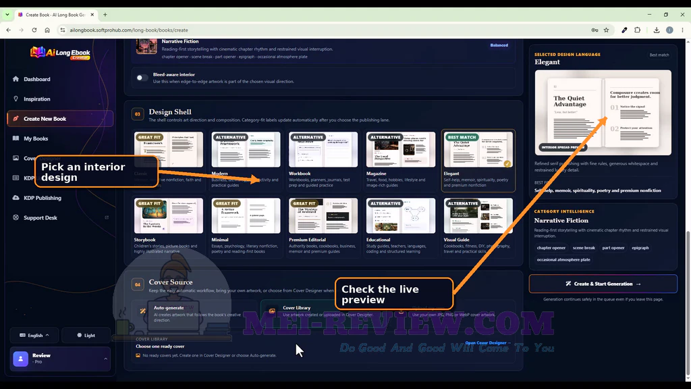The width and height of the screenshot is (691, 389).
Task: Click the My Books book icon
Action: coord(16,138)
